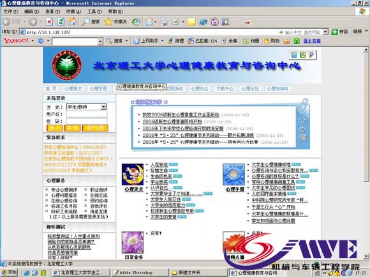Click the 用户注册 button
Image resolution: width=370 pixels, height=278 pixels.
pos(95,128)
